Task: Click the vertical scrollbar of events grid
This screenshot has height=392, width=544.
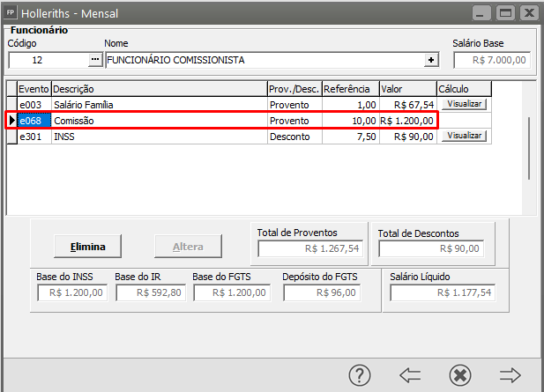Action: (529, 145)
